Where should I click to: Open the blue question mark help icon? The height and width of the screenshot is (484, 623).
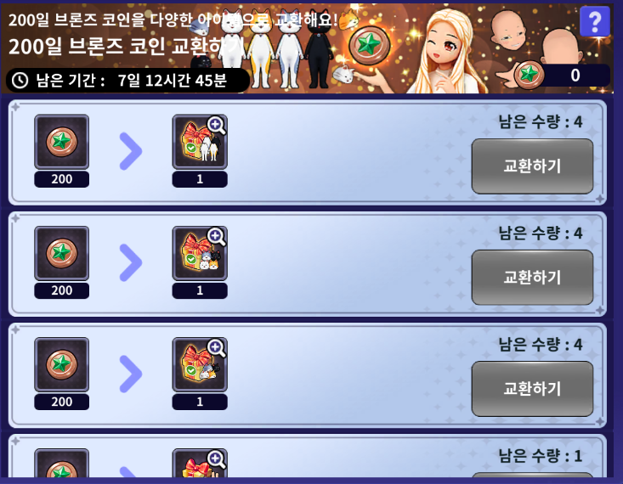coord(594,21)
